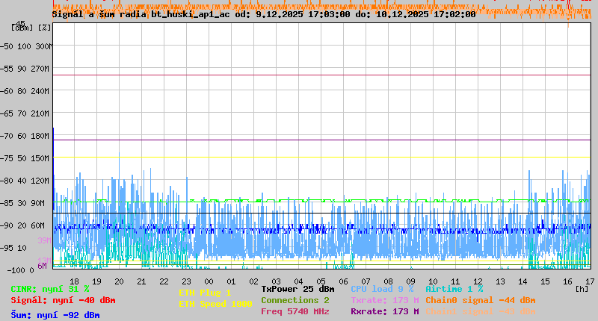This screenshot has width=598, height=321.
Task: Select the Airtime 1 % legend entry
Action: point(454,289)
